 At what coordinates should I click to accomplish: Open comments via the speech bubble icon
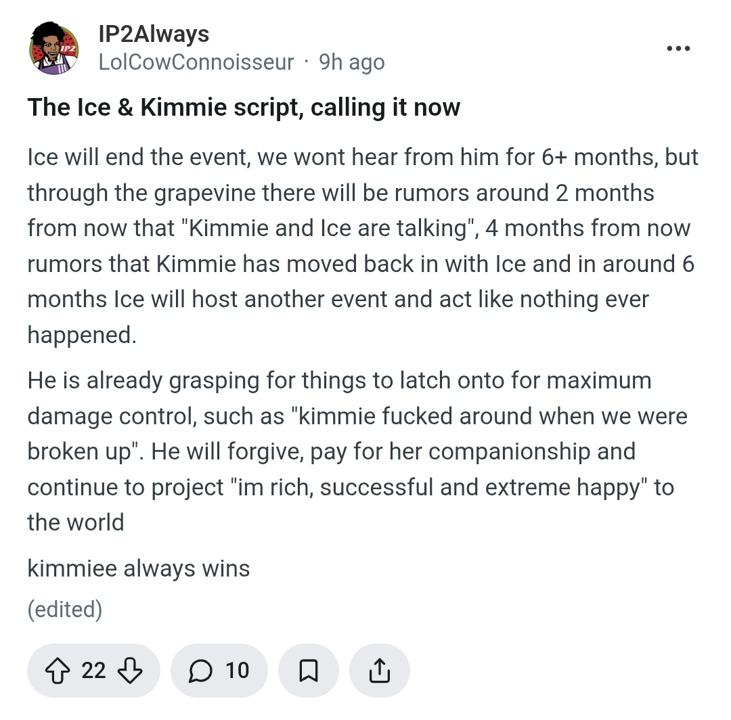[200, 671]
